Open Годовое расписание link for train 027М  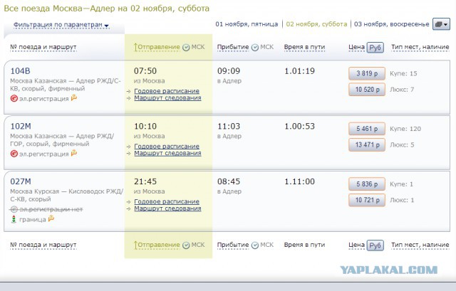tap(167, 201)
